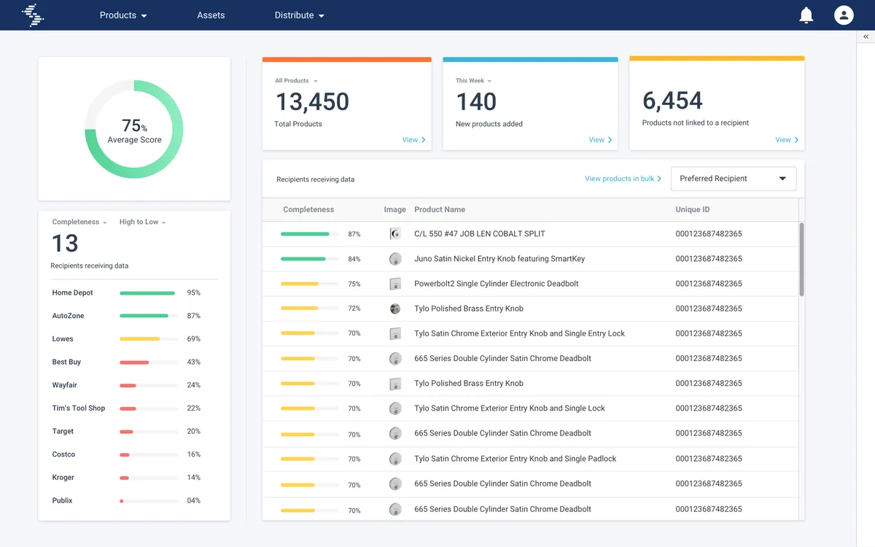Viewport: 875px width, 547px height.
Task: Click the Juno Satin Nickel knob image icon
Action: pyautogui.click(x=395, y=259)
